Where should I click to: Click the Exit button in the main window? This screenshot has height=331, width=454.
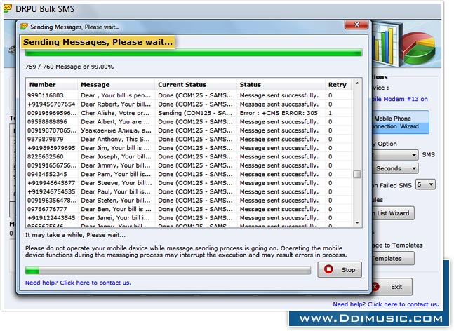pos(392,287)
